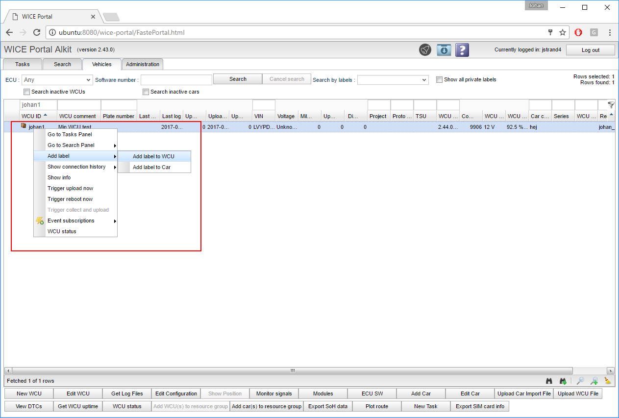Click the binoculars icon with green plus
The height and width of the screenshot is (418, 619).
click(x=564, y=381)
